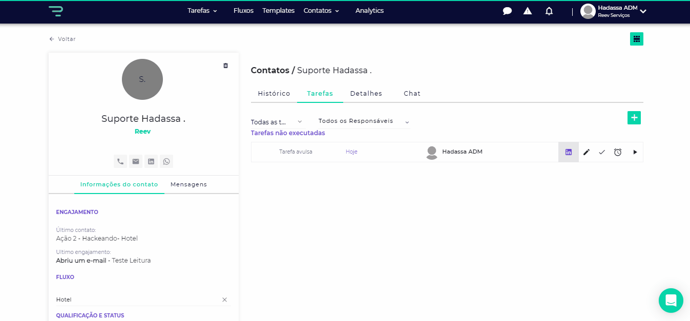
Task: Edit the task with the pencil icon
Action: click(x=587, y=152)
